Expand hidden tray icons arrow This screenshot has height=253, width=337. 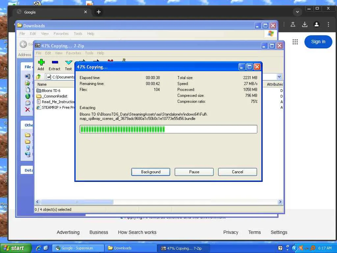click(295, 248)
